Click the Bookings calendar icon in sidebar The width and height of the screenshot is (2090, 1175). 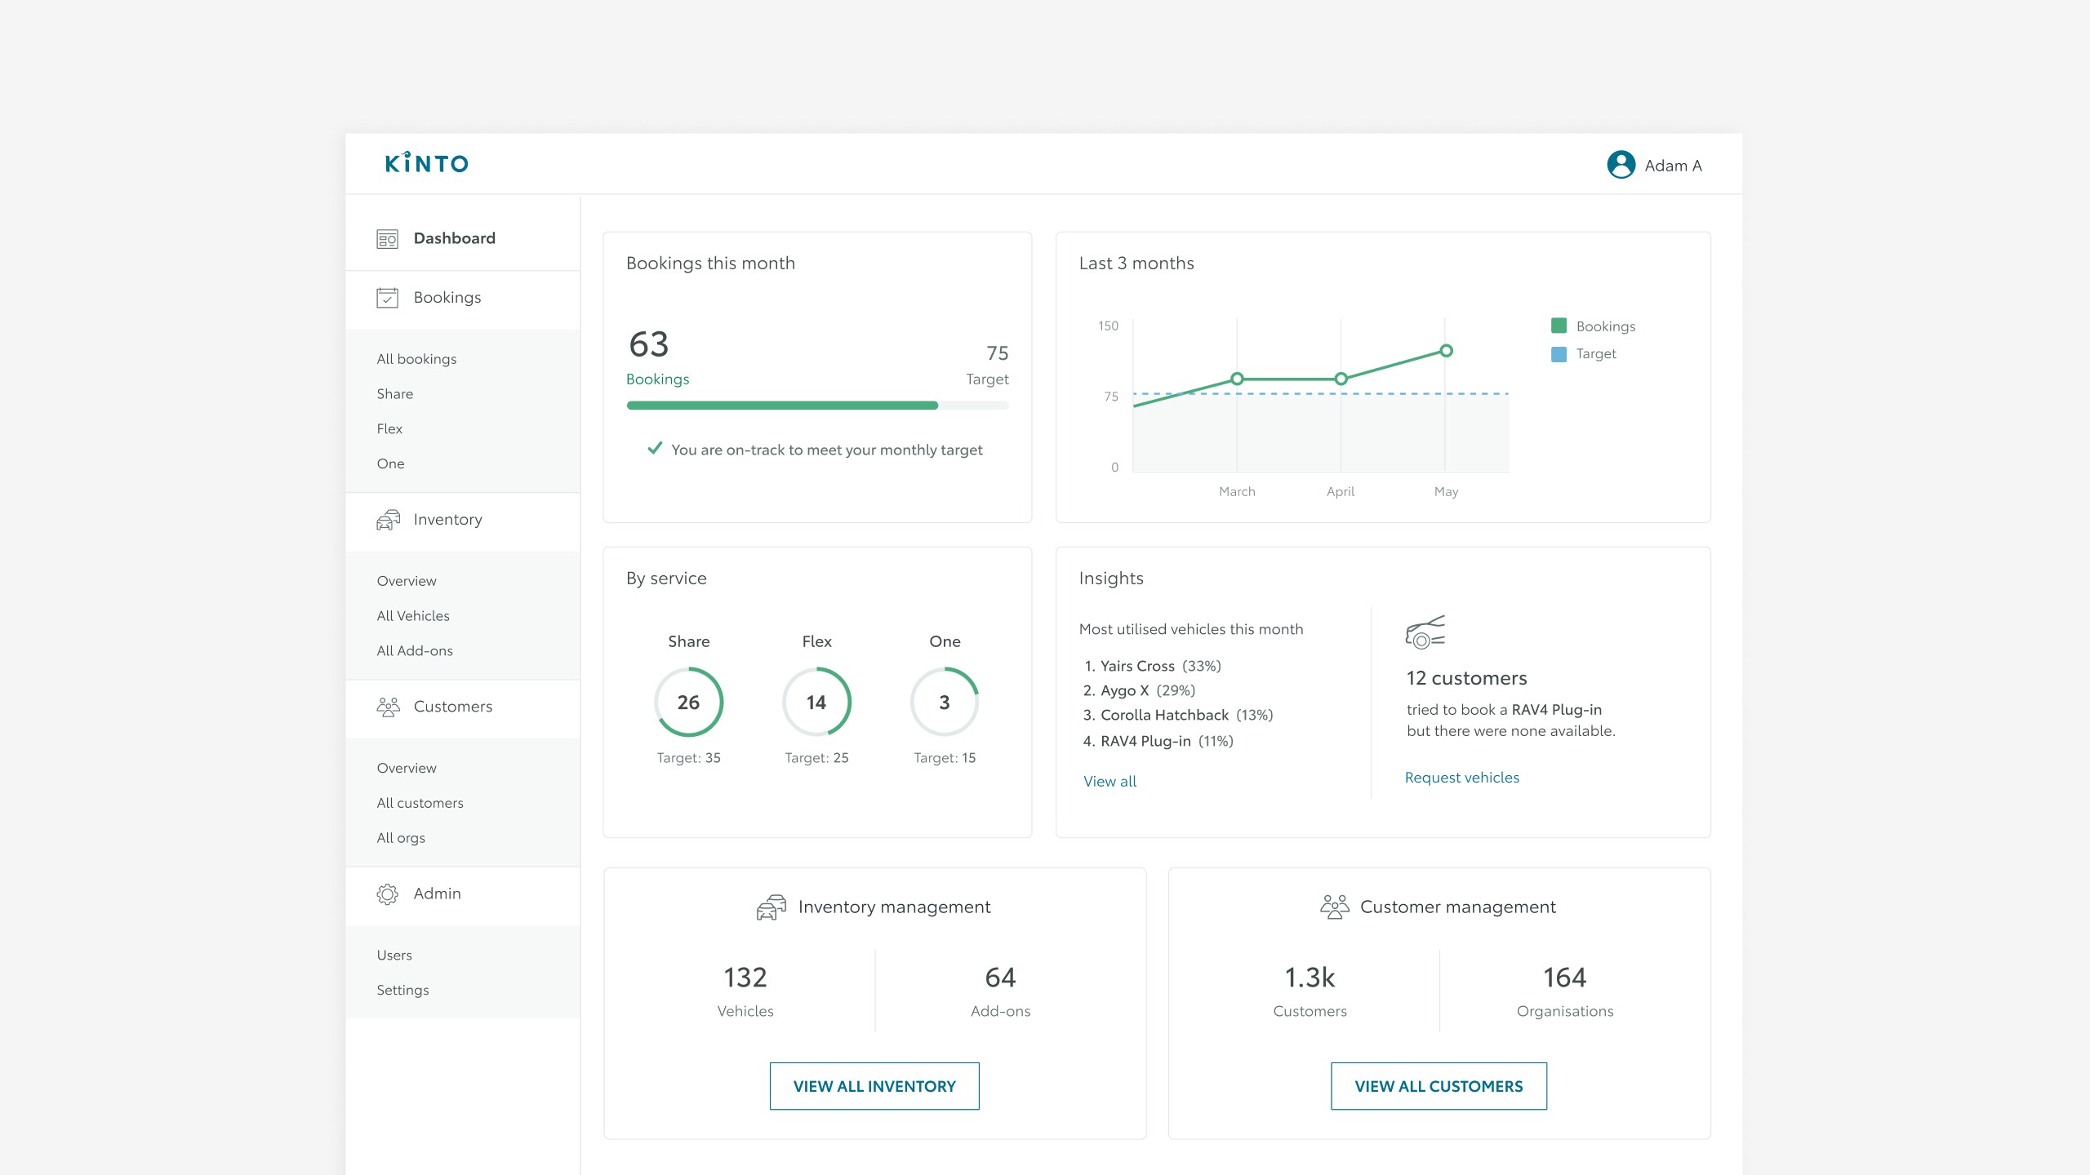pos(387,298)
